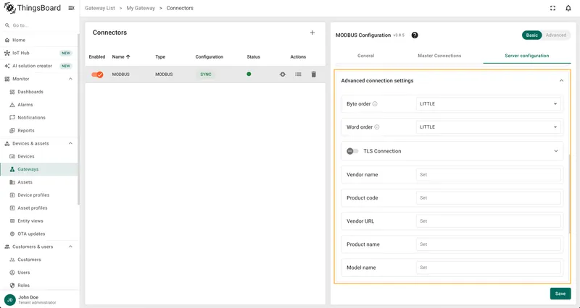The width and height of the screenshot is (580, 308).
Task: Open Assets page
Action: click(39, 182)
